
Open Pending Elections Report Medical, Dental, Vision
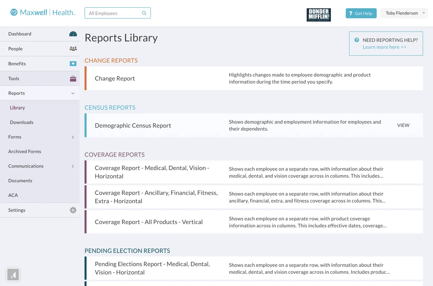(x=254, y=268)
